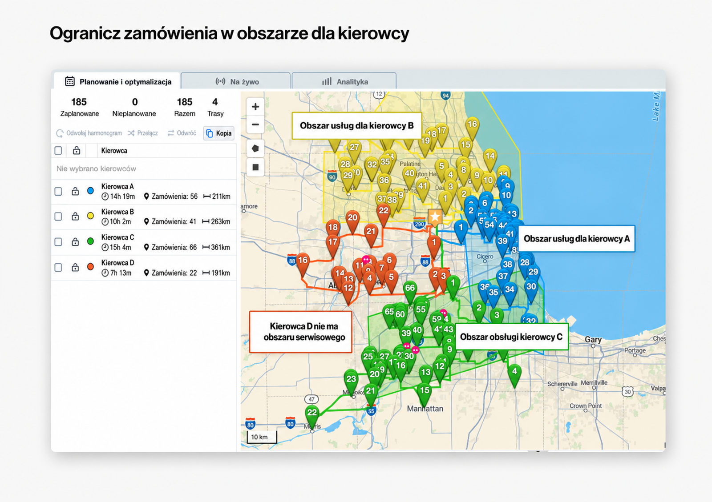Select the polygon drawing tool
The height and width of the screenshot is (502, 712).
(255, 149)
